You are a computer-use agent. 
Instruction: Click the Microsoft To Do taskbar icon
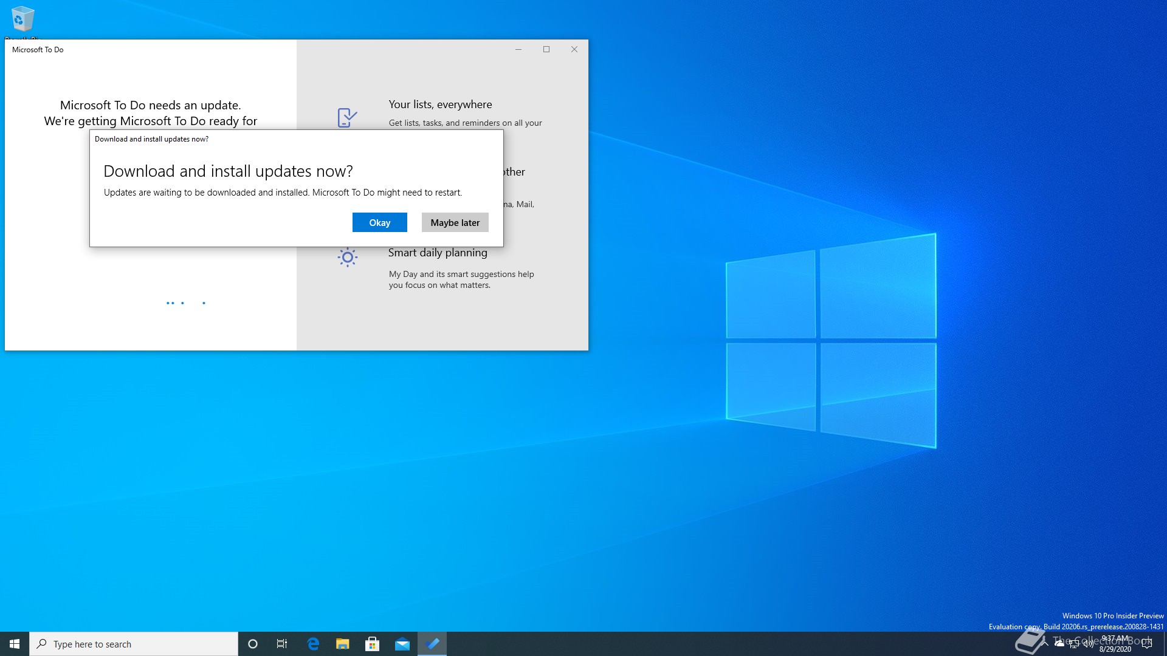click(x=432, y=644)
